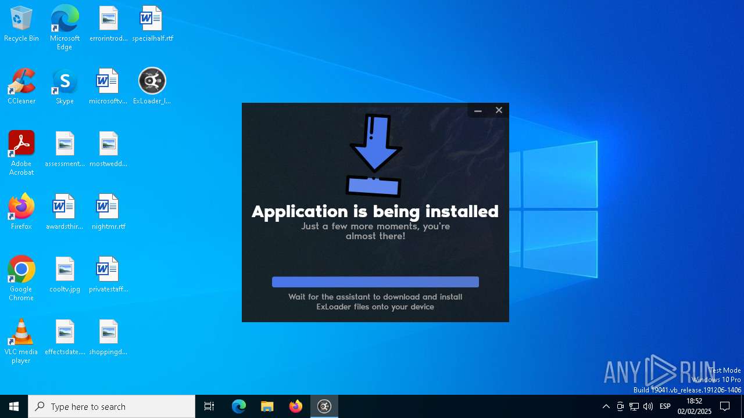Launch Google Chrome desktop shortcut
This screenshot has height=418, width=744.
(22, 279)
